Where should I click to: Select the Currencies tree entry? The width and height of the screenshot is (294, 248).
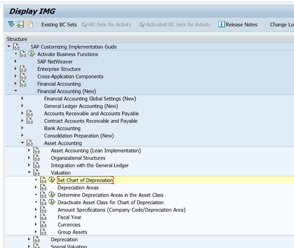pyautogui.click(x=69, y=225)
